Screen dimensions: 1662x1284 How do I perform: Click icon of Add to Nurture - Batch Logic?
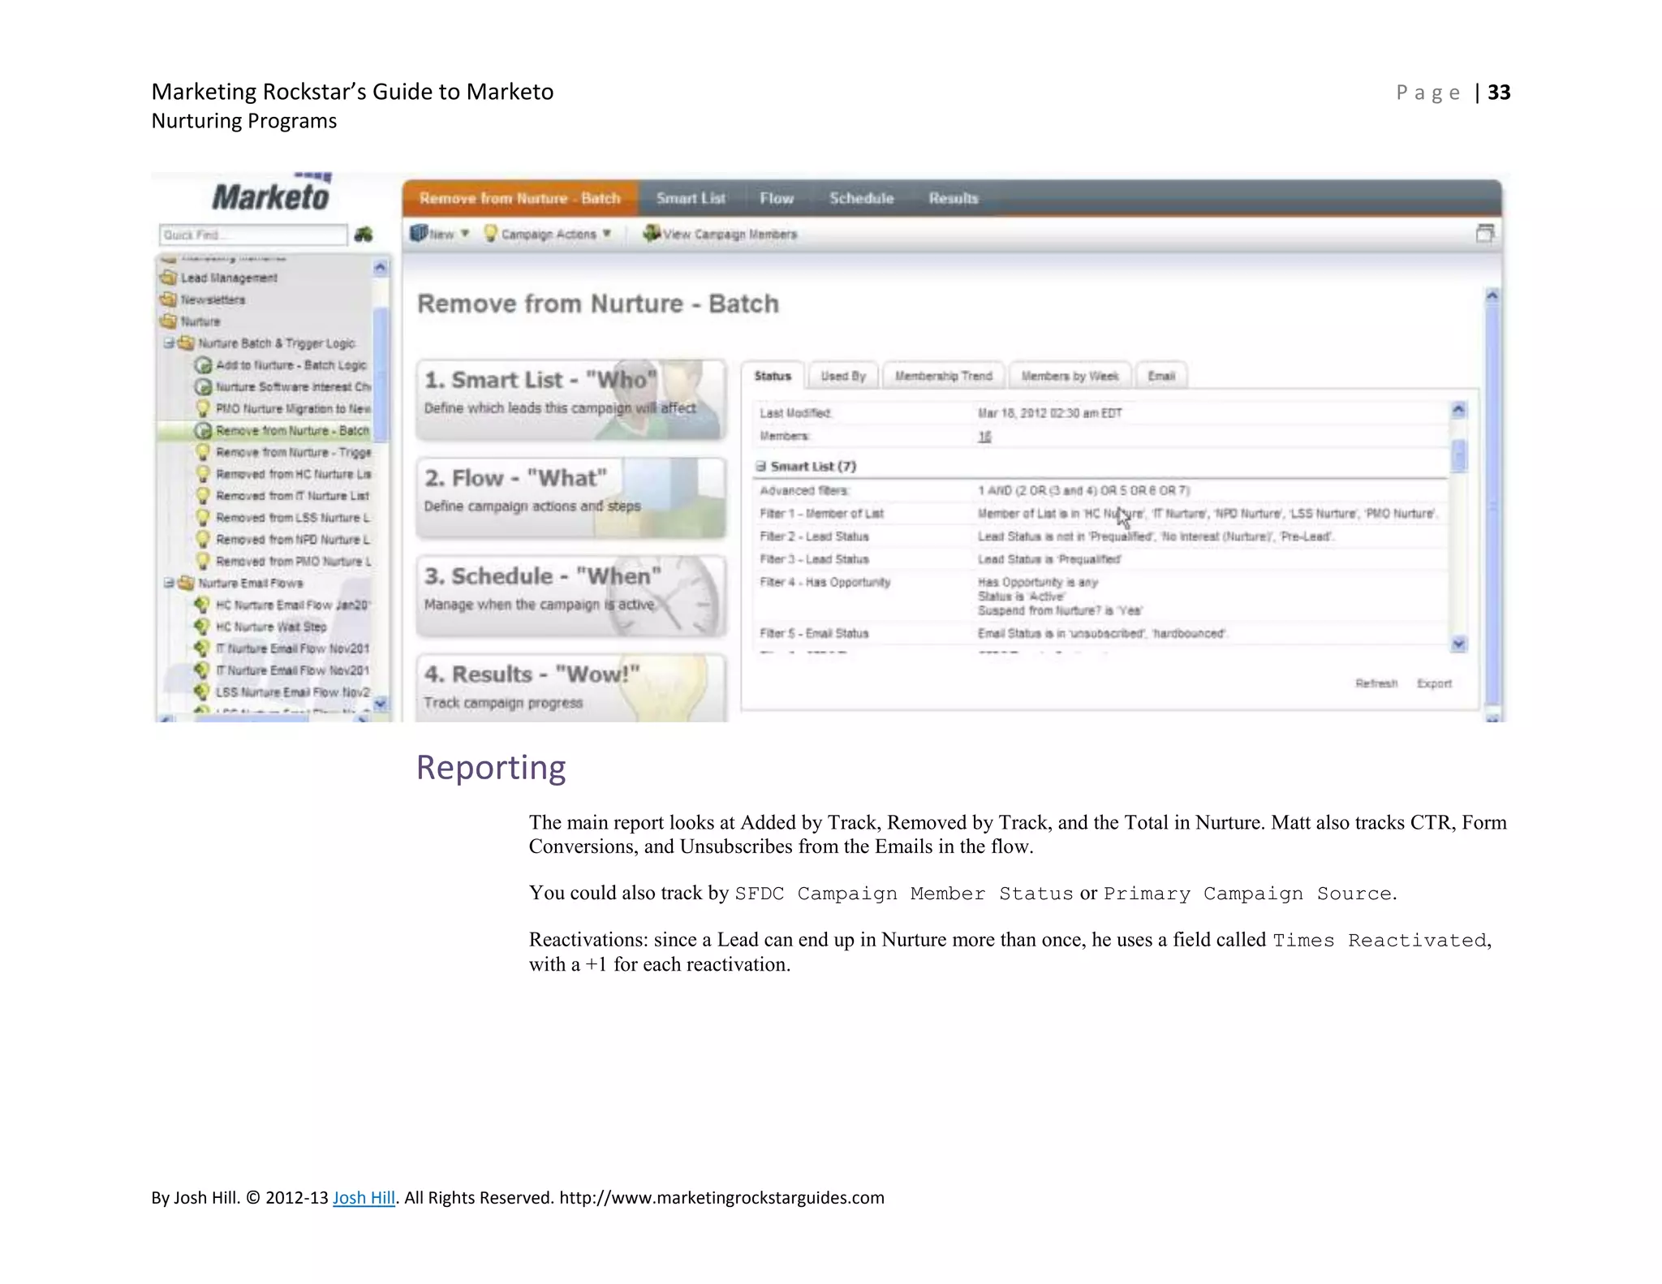203,365
